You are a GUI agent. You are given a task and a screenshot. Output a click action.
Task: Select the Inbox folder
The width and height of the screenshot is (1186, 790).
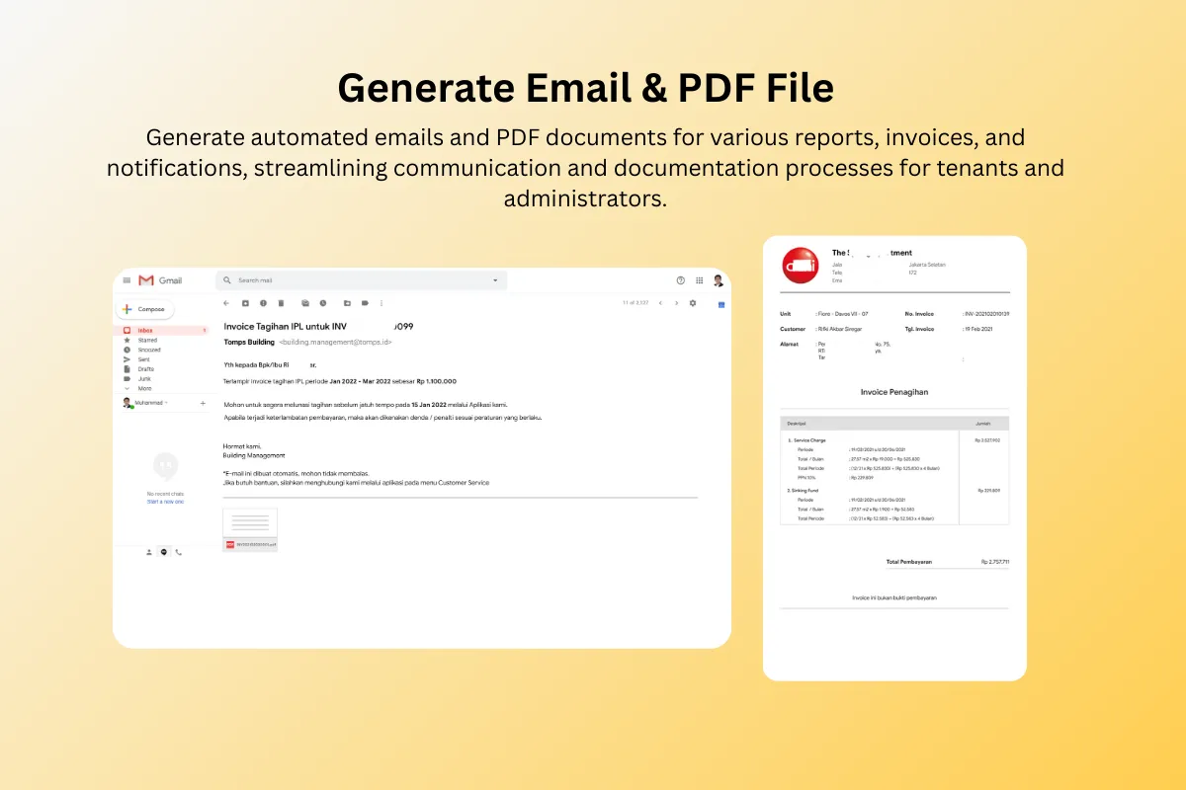click(145, 330)
